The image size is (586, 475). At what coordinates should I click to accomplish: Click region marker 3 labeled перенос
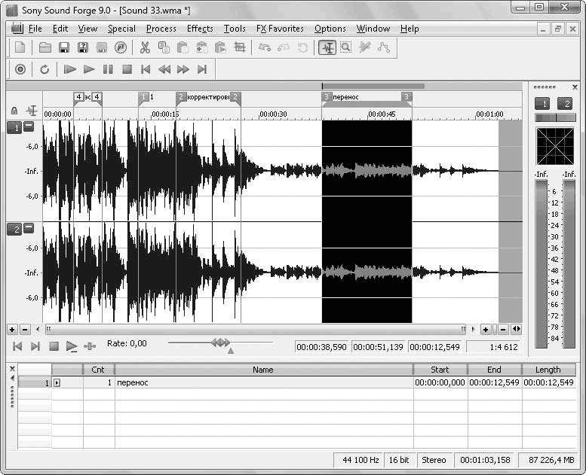pyautogui.click(x=327, y=97)
